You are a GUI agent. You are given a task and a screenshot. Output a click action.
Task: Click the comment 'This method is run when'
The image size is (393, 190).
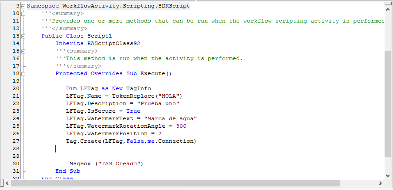[x=149, y=58]
